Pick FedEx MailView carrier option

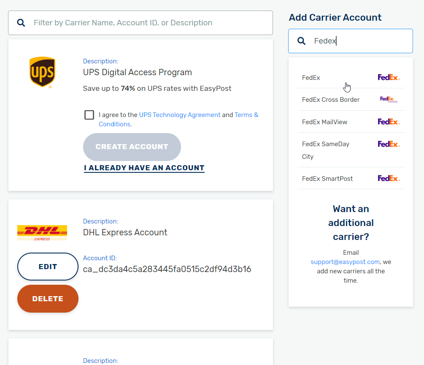click(351, 122)
